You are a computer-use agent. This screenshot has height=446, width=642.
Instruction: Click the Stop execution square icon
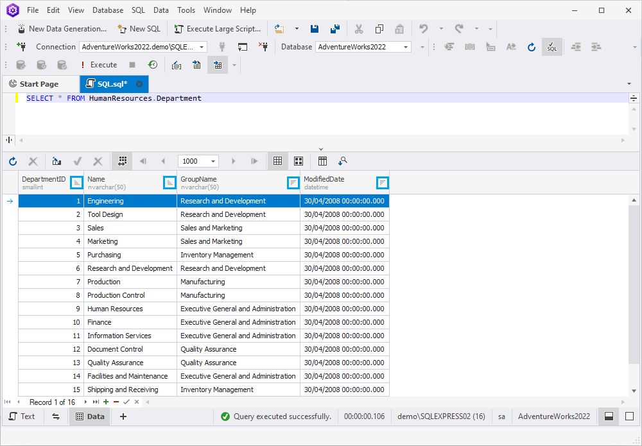[x=132, y=65]
